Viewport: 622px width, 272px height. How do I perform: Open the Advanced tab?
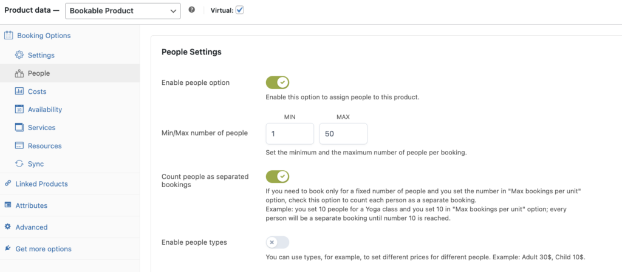click(x=32, y=227)
